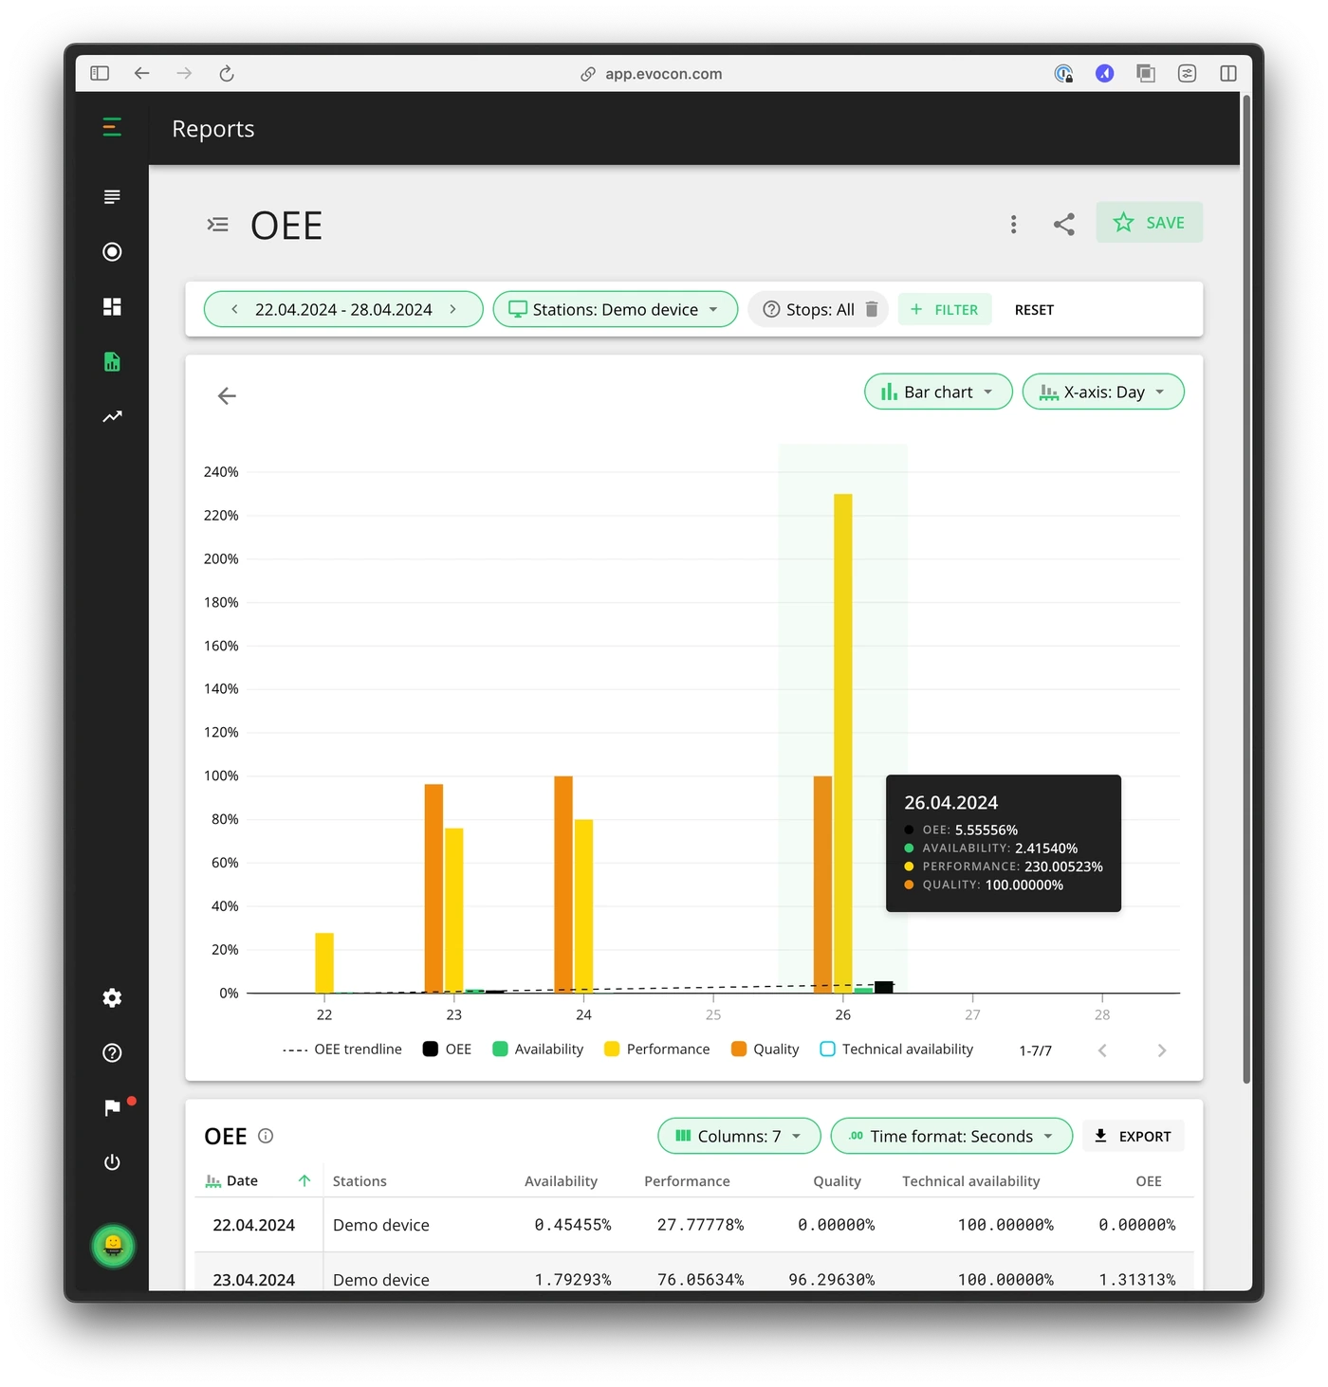The height and width of the screenshot is (1387, 1328).
Task: Open the Bar chart type dropdown
Action: 938,392
